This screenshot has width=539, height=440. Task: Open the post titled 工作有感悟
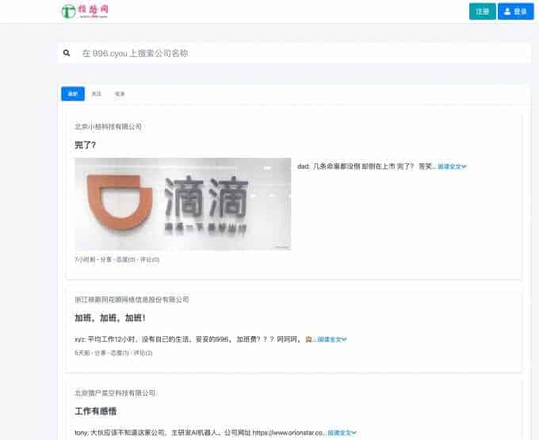point(96,412)
